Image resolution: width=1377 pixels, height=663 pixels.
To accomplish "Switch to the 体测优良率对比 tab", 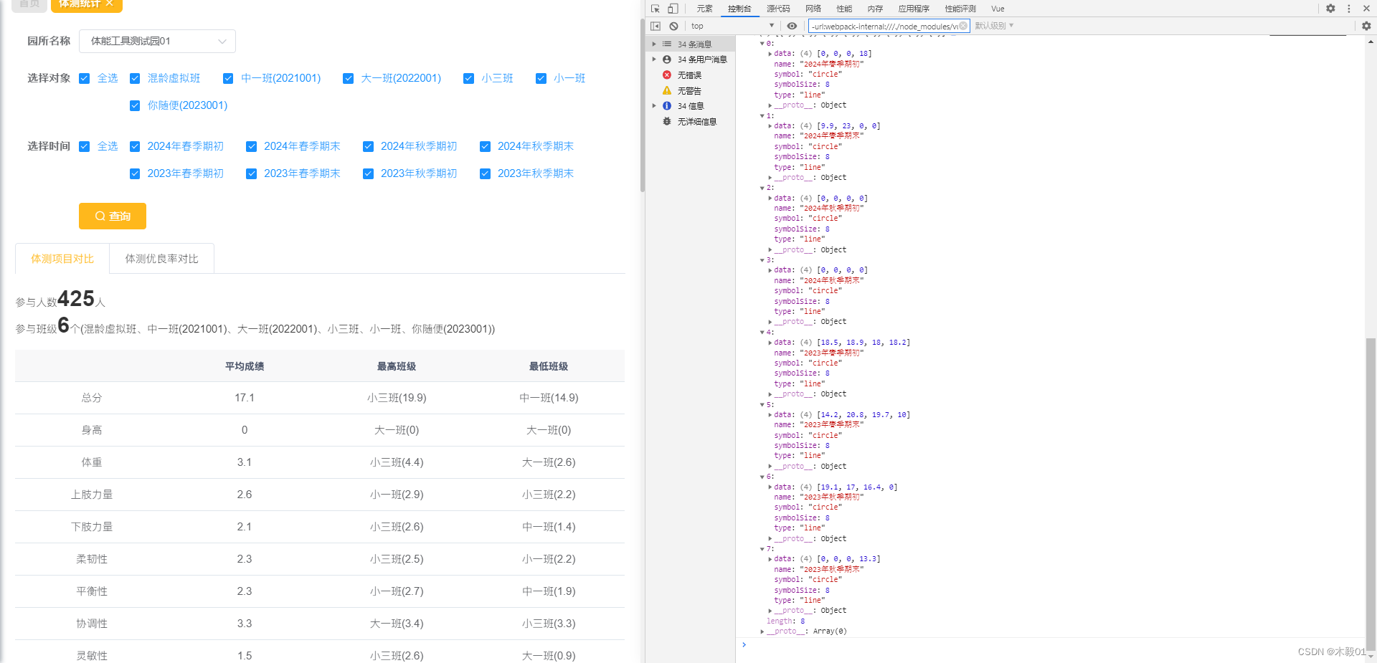I will (161, 259).
